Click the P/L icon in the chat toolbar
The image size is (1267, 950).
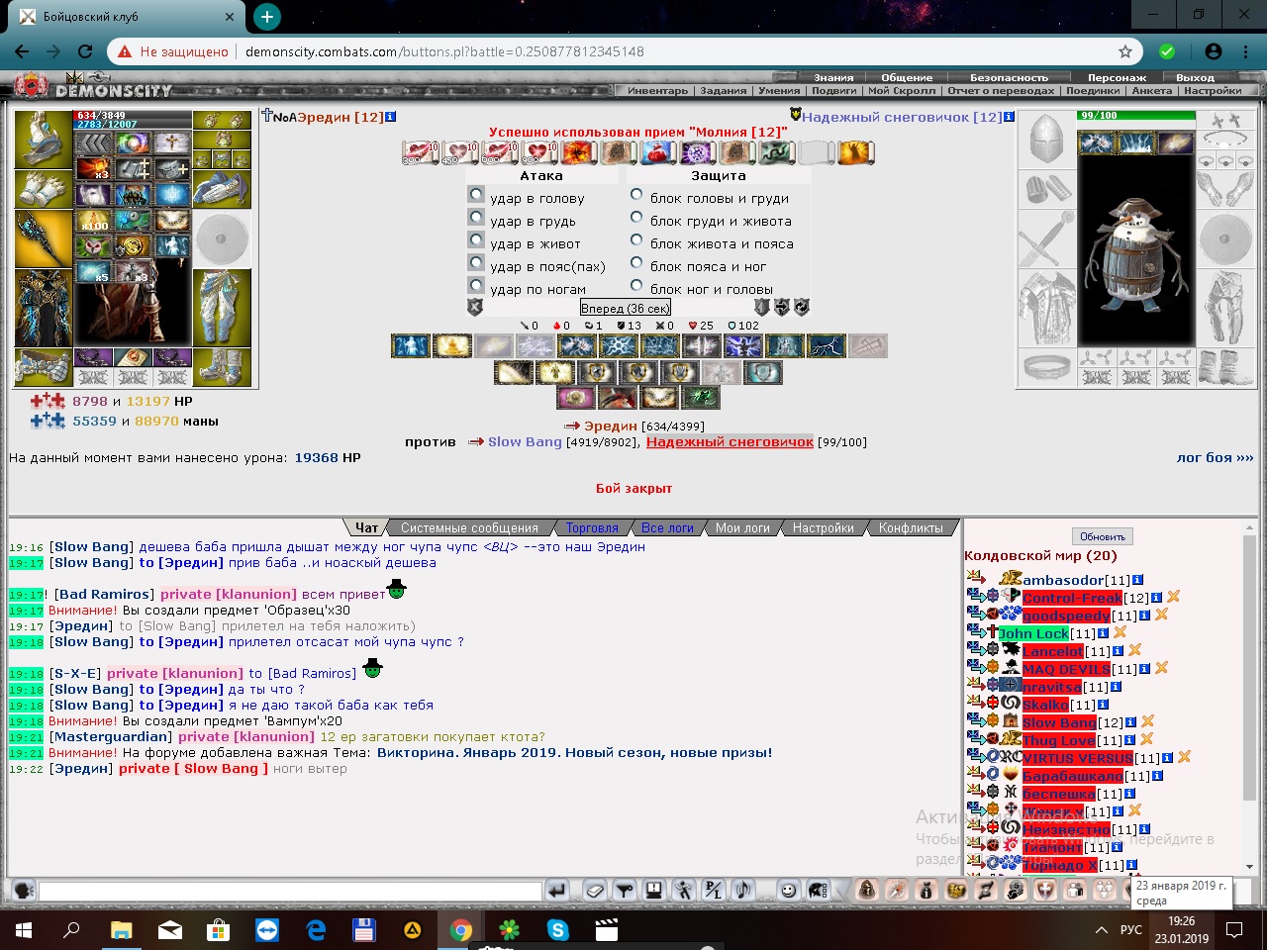[x=714, y=891]
